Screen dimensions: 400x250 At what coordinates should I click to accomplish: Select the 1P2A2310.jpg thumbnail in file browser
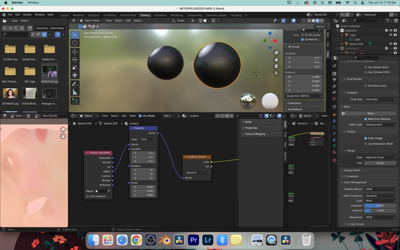coord(49,71)
